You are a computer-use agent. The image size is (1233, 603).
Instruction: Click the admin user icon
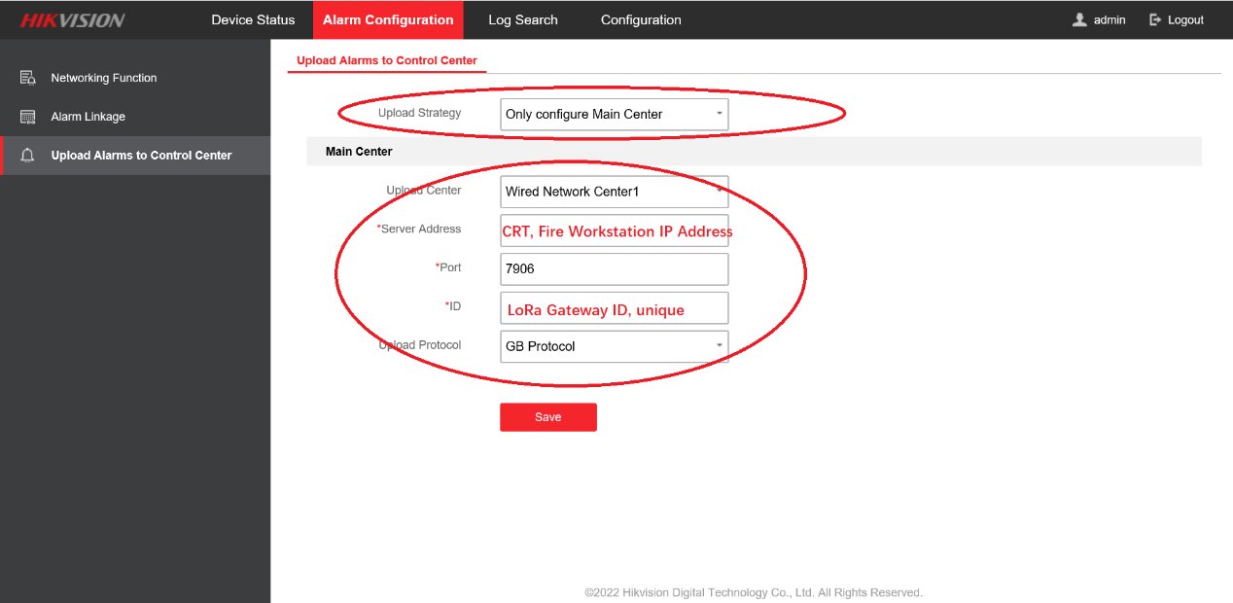[x=1079, y=19]
